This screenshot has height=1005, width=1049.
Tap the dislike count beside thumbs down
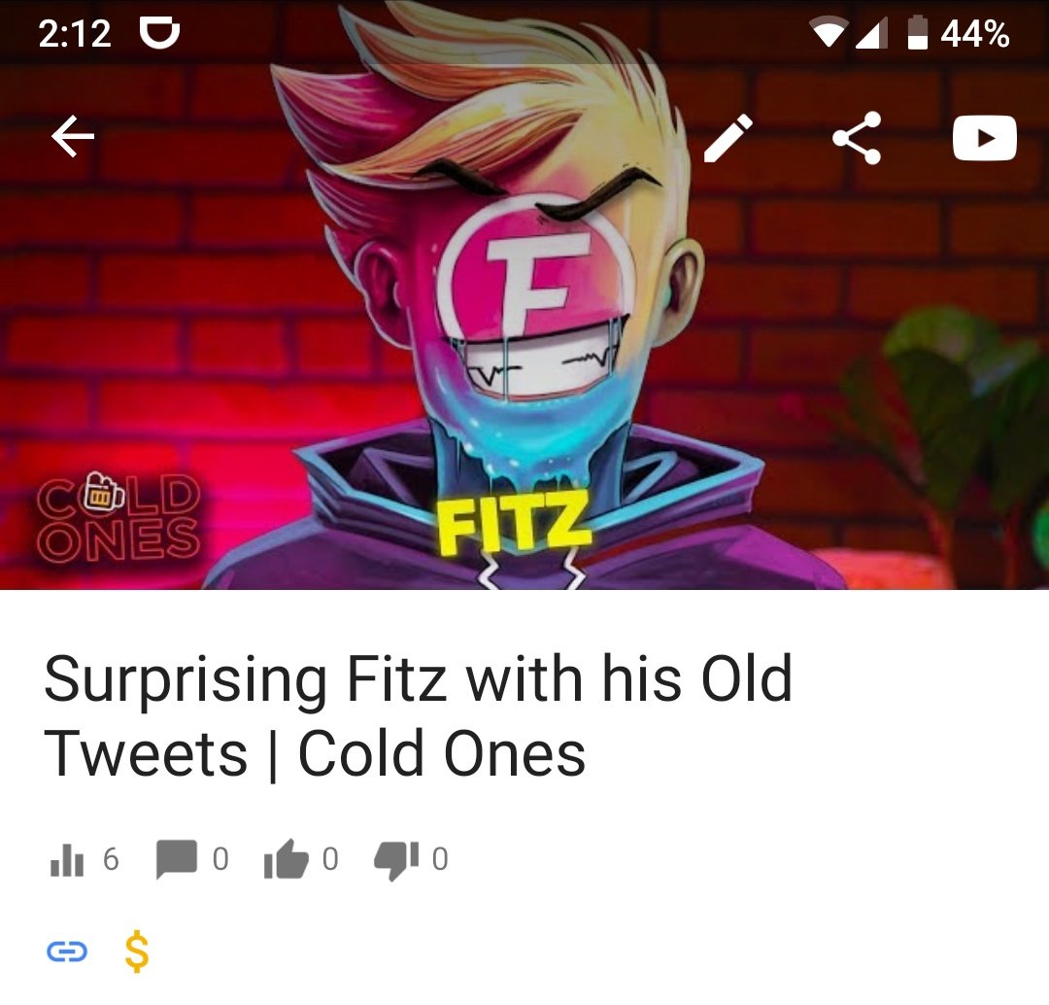440,859
